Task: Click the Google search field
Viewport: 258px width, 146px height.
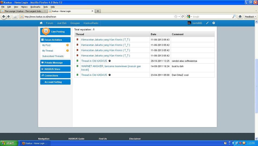Action: [212, 17]
